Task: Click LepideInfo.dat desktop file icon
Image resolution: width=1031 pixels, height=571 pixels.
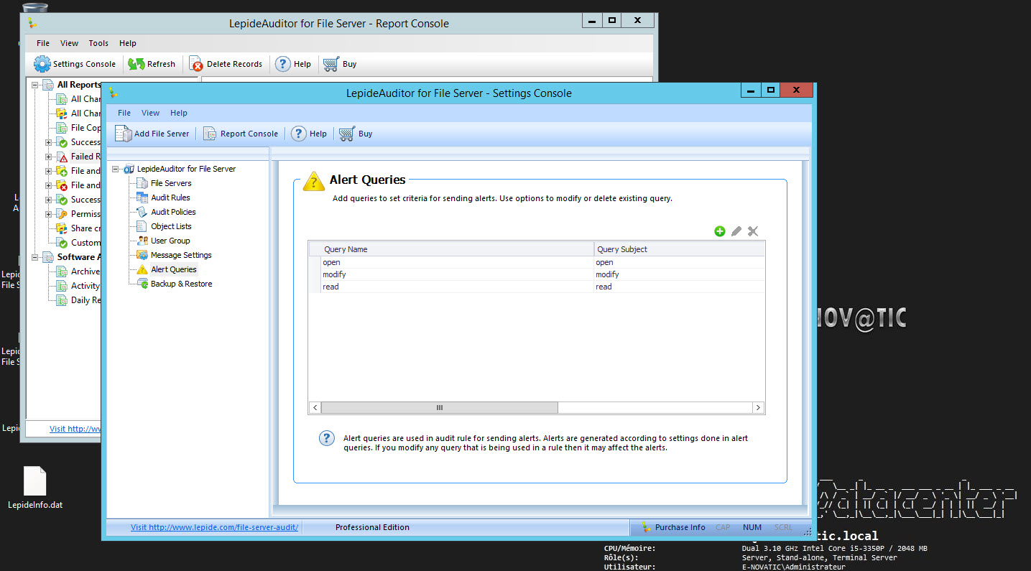Action: pyautogui.click(x=35, y=487)
